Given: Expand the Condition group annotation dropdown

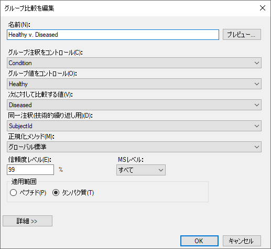Looking at the screenshot, I should [x=134, y=63].
